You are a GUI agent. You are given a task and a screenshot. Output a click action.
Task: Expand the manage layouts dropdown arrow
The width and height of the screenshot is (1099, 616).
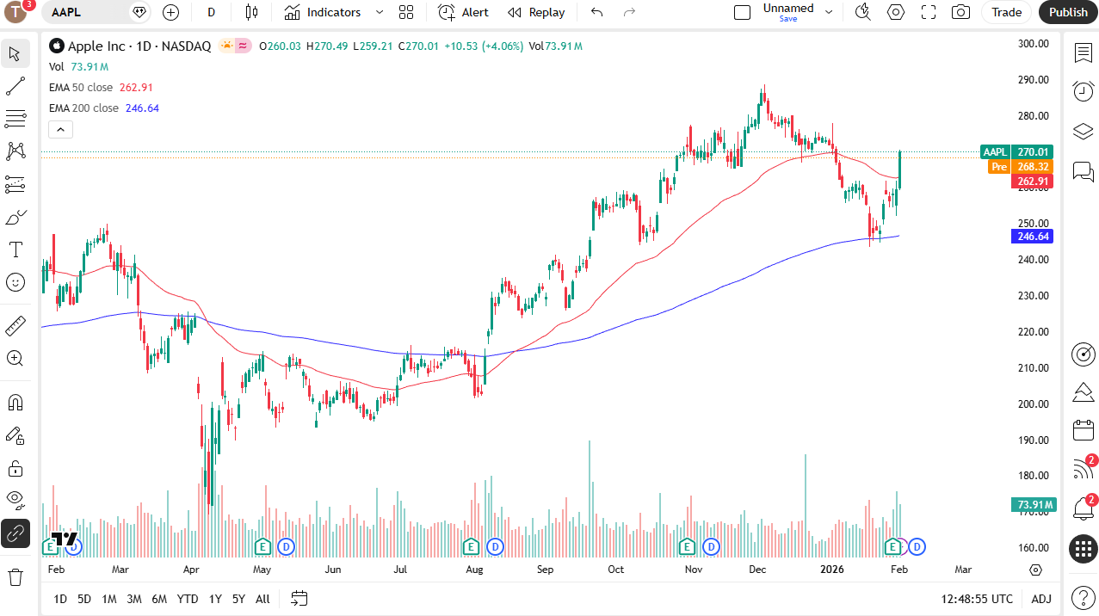click(x=829, y=12)
